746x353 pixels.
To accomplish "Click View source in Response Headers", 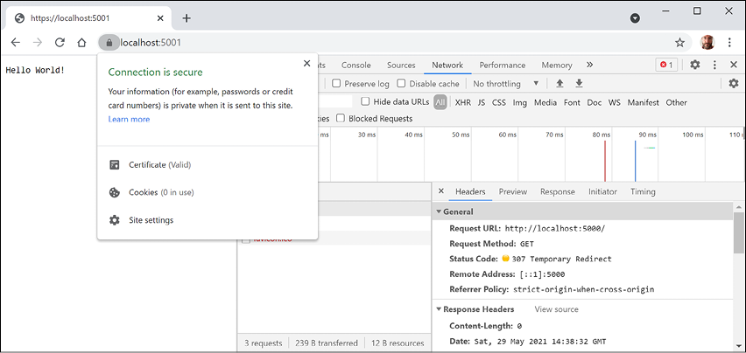I will coord(556,309).
